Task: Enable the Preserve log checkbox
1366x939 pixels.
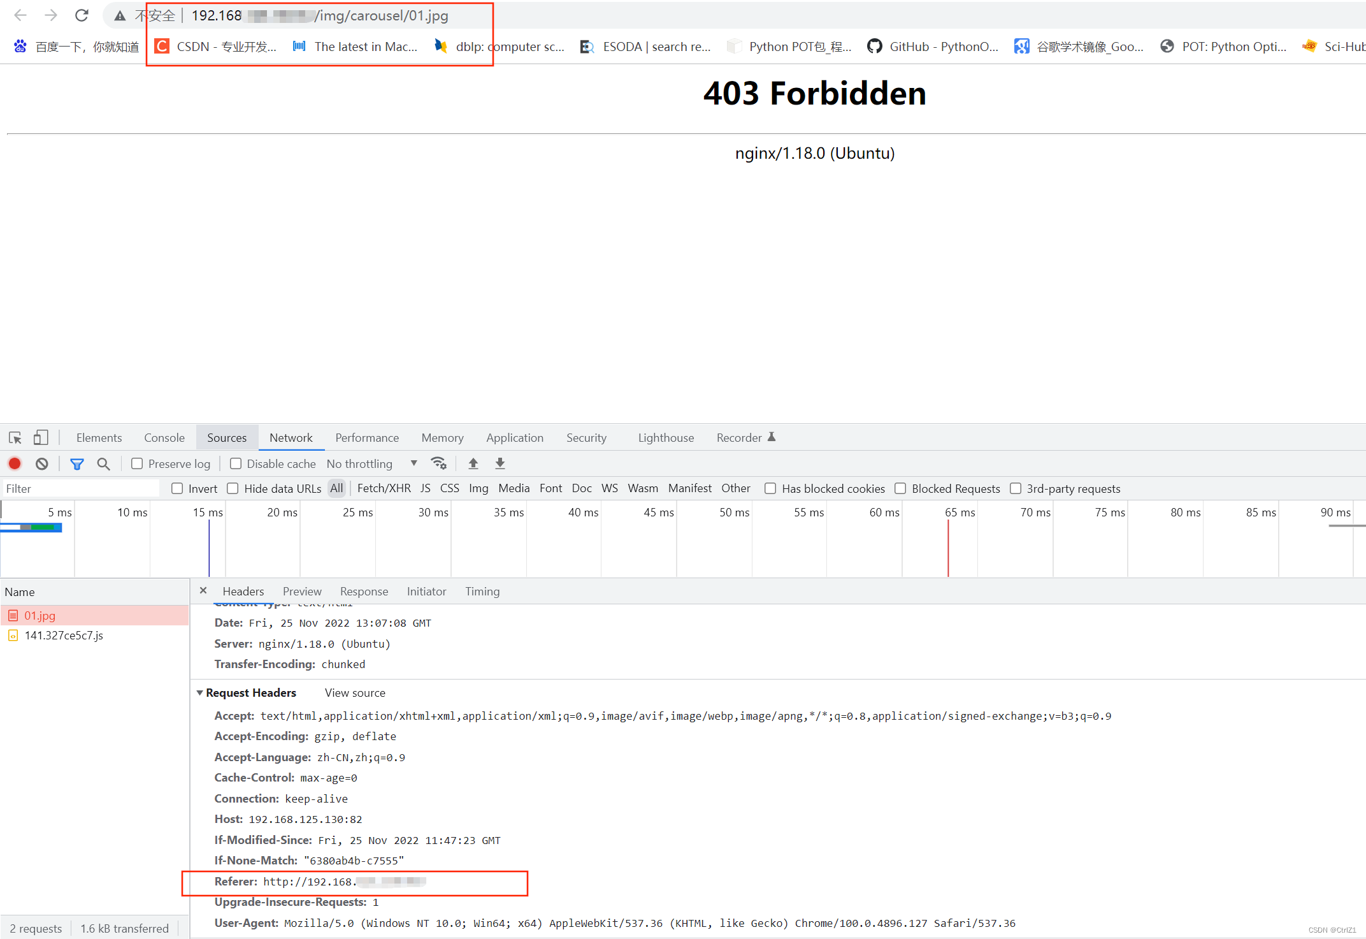Action: click(137, 464)
